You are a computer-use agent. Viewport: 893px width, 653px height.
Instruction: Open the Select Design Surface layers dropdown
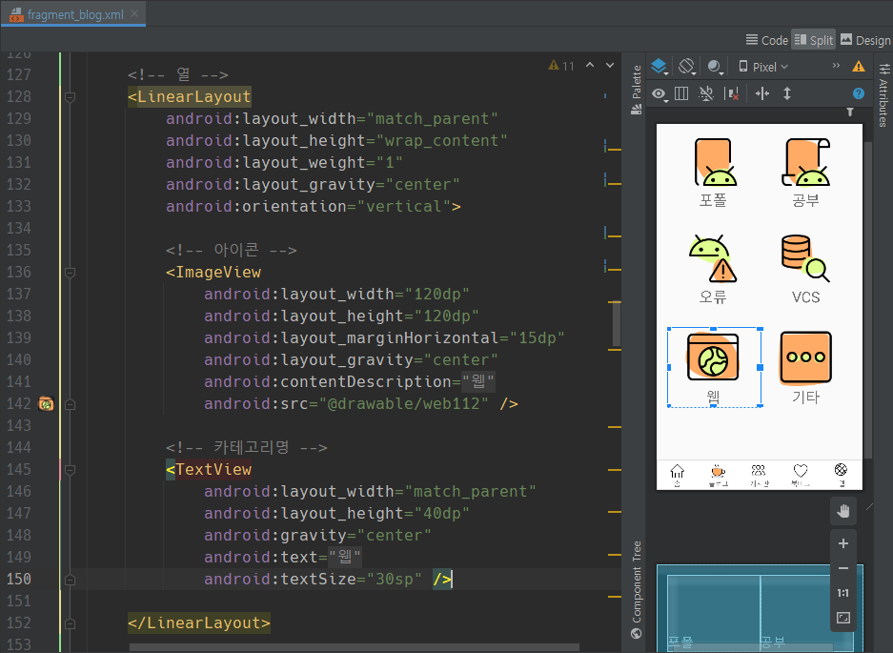coord(660,67)
